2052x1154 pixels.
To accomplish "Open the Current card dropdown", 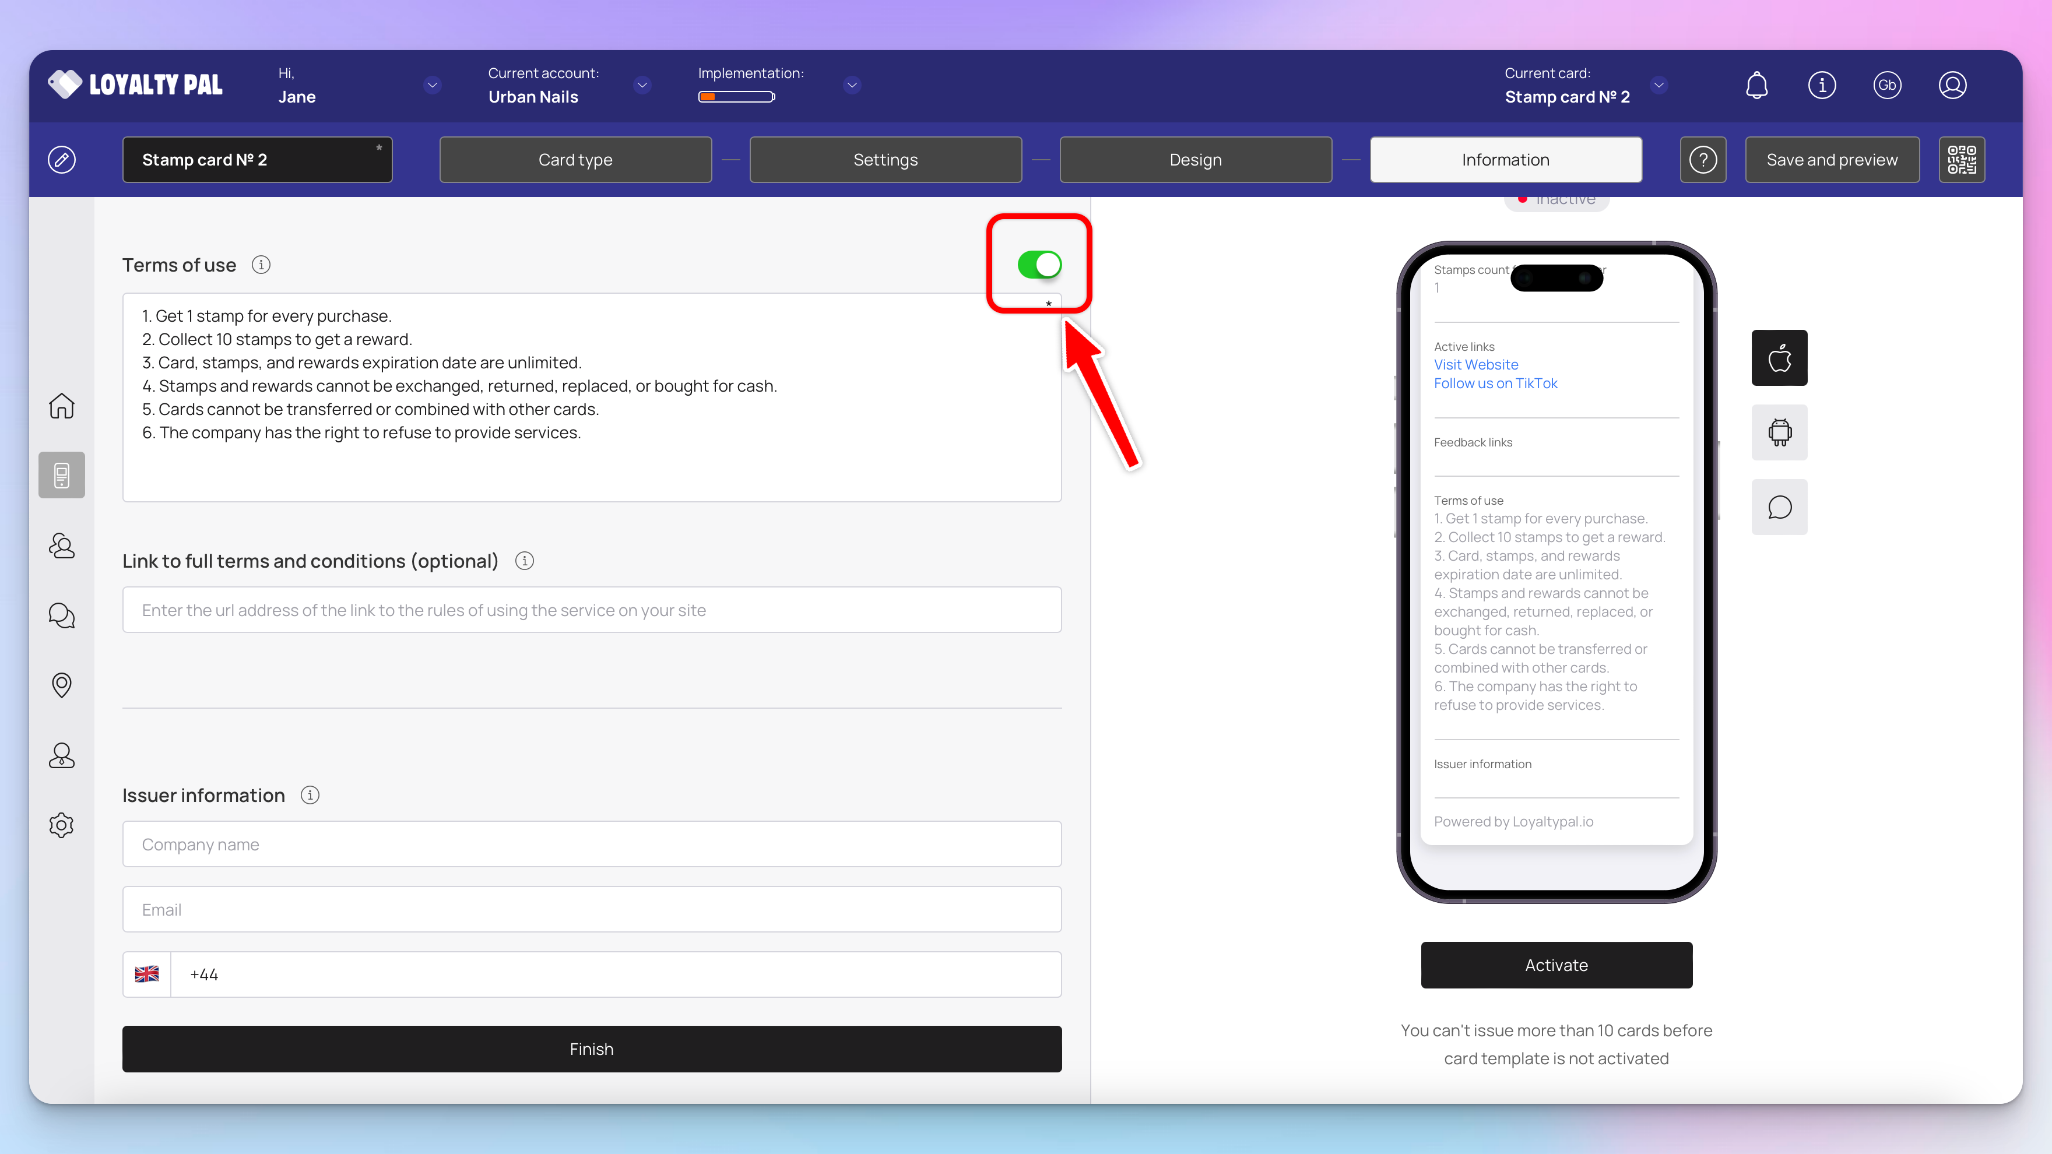I will pyautogui.click(x=1659, y=85).
